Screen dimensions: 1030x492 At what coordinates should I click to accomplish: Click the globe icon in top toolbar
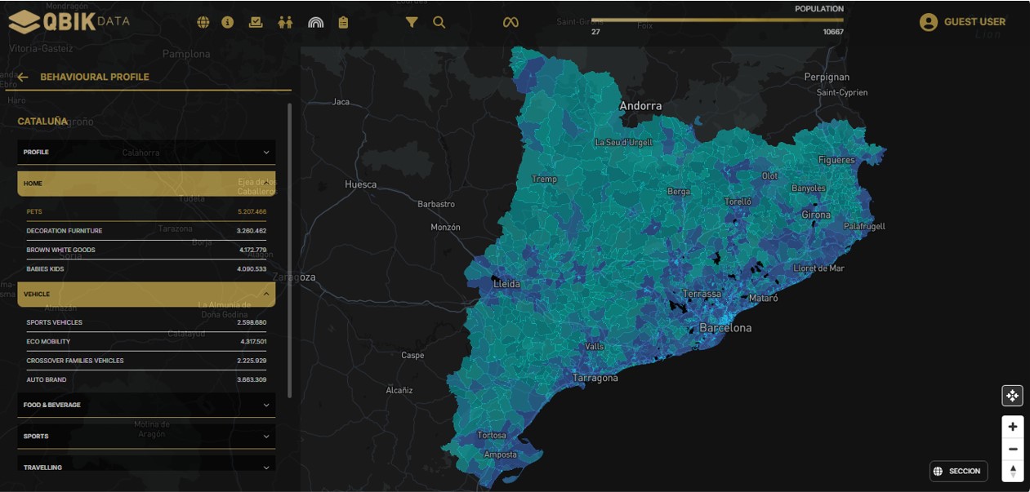click(203, 22)
